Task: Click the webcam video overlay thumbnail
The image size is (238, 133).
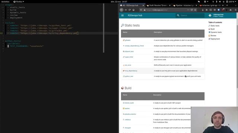Action: click(215, 120)
